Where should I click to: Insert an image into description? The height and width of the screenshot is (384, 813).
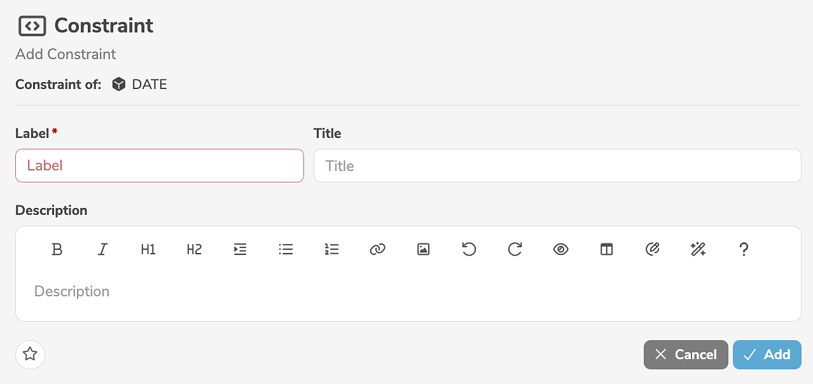pos(423,250)
